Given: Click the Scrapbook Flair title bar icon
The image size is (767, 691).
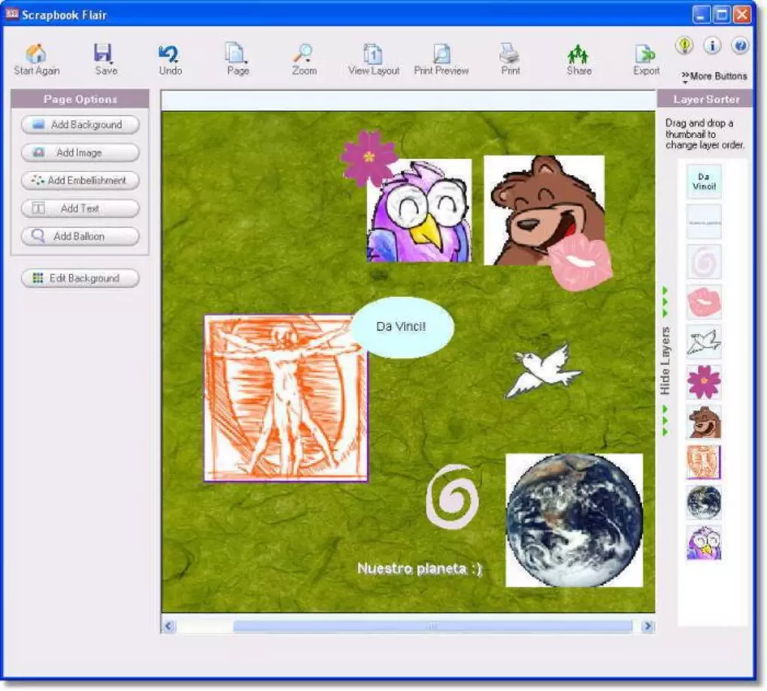Looking at the screenshot, I should pos(12,14).
